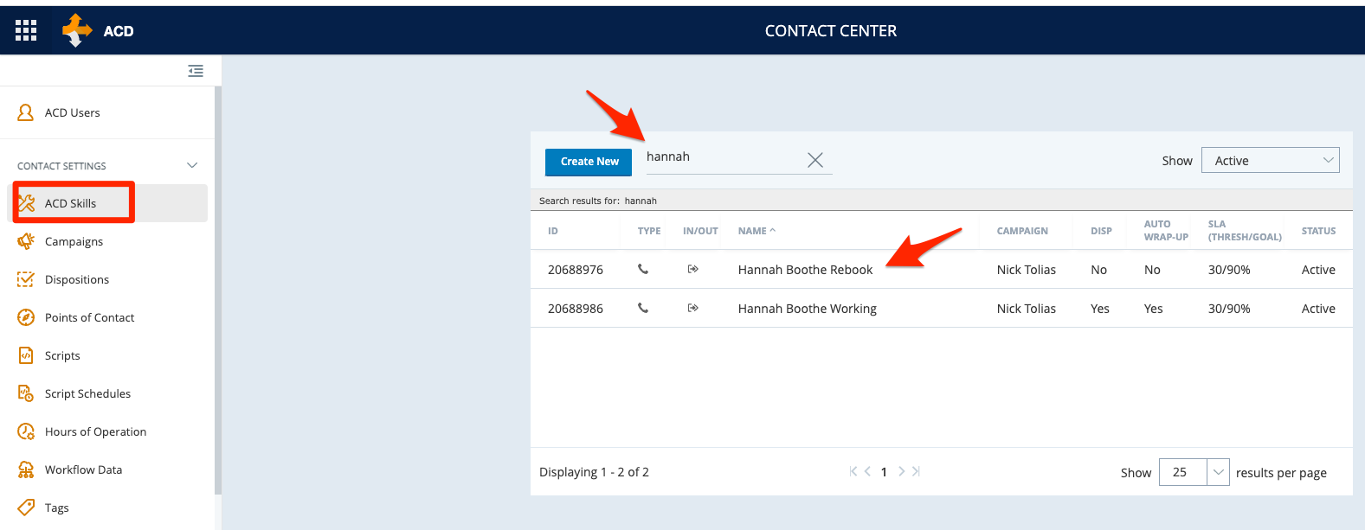Open the Active status filter dropdown
Viewport: 1365px width, 530px height.
pos(1270,160)
